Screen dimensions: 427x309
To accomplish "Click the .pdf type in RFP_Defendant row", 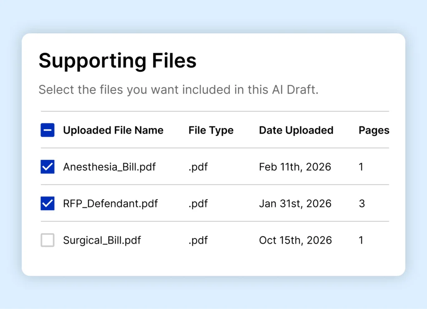I will tap(198, 204).
